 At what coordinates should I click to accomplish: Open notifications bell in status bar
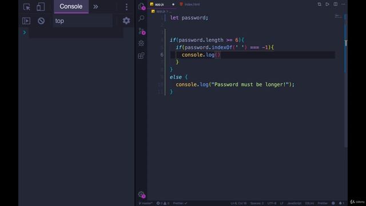point(341,204)
